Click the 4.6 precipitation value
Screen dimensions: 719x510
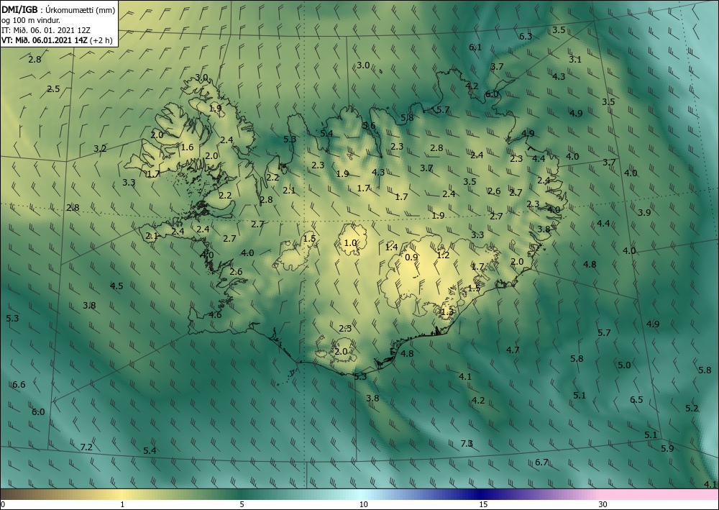tap(215, 314)
